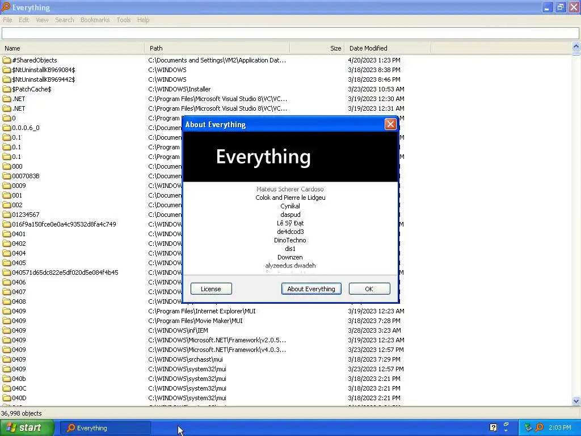Select the 016f9a150fce0e0a4c93532d8fa4c749 folder icon
Screen dimensions: 581x436
tap(7, 224)
